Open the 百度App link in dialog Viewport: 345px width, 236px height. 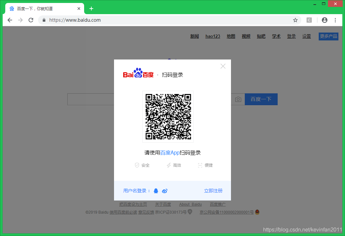(170, 153)
